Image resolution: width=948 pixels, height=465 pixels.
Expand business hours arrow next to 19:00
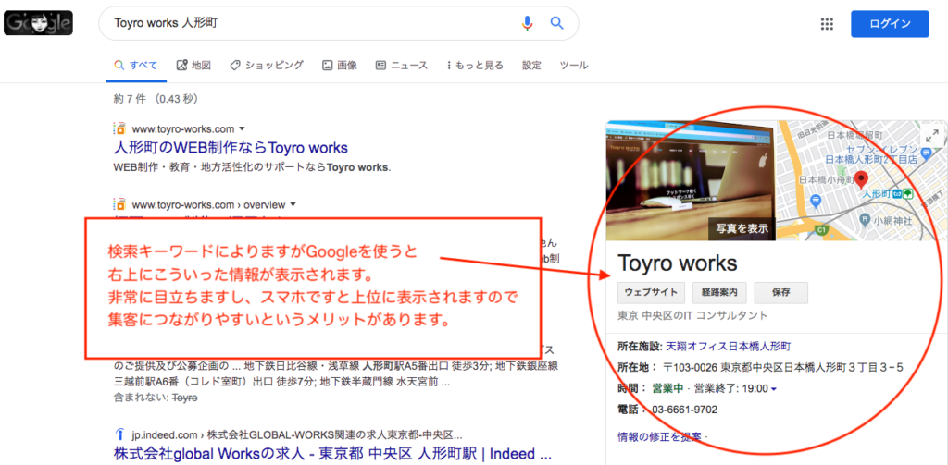click(774, 389)
